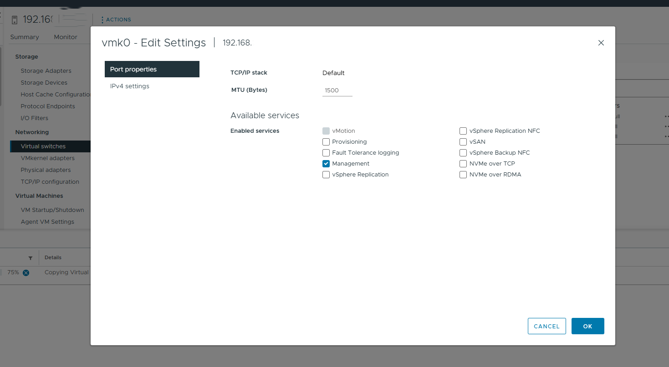Open the Summary tab
Screen dimensions: 669x367
click(25, 37)
